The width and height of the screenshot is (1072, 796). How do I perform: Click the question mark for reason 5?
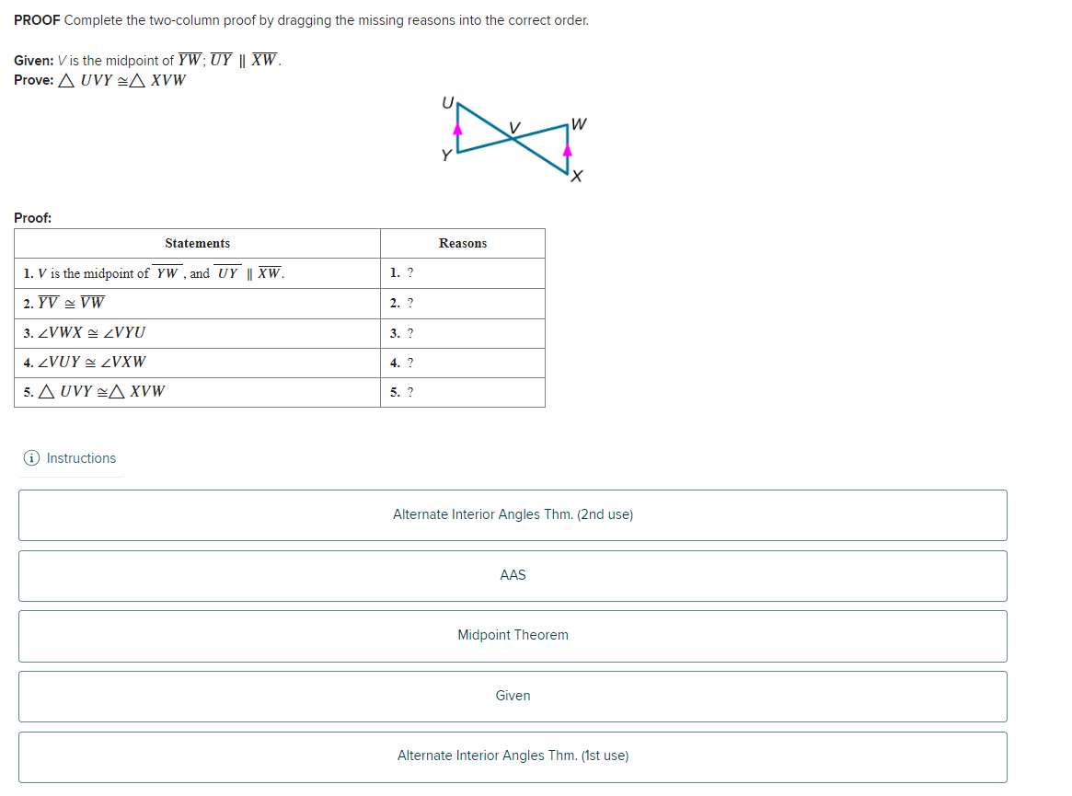click(x=410, y=391)
